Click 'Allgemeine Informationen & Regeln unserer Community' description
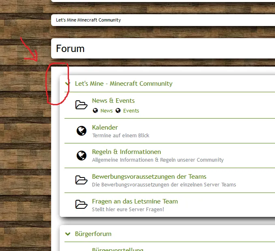 [158, 160]
